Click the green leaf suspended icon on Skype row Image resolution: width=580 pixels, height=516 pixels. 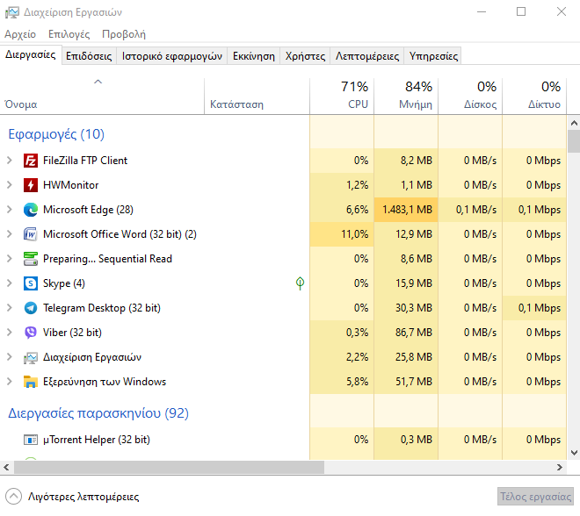coord(300,283)
